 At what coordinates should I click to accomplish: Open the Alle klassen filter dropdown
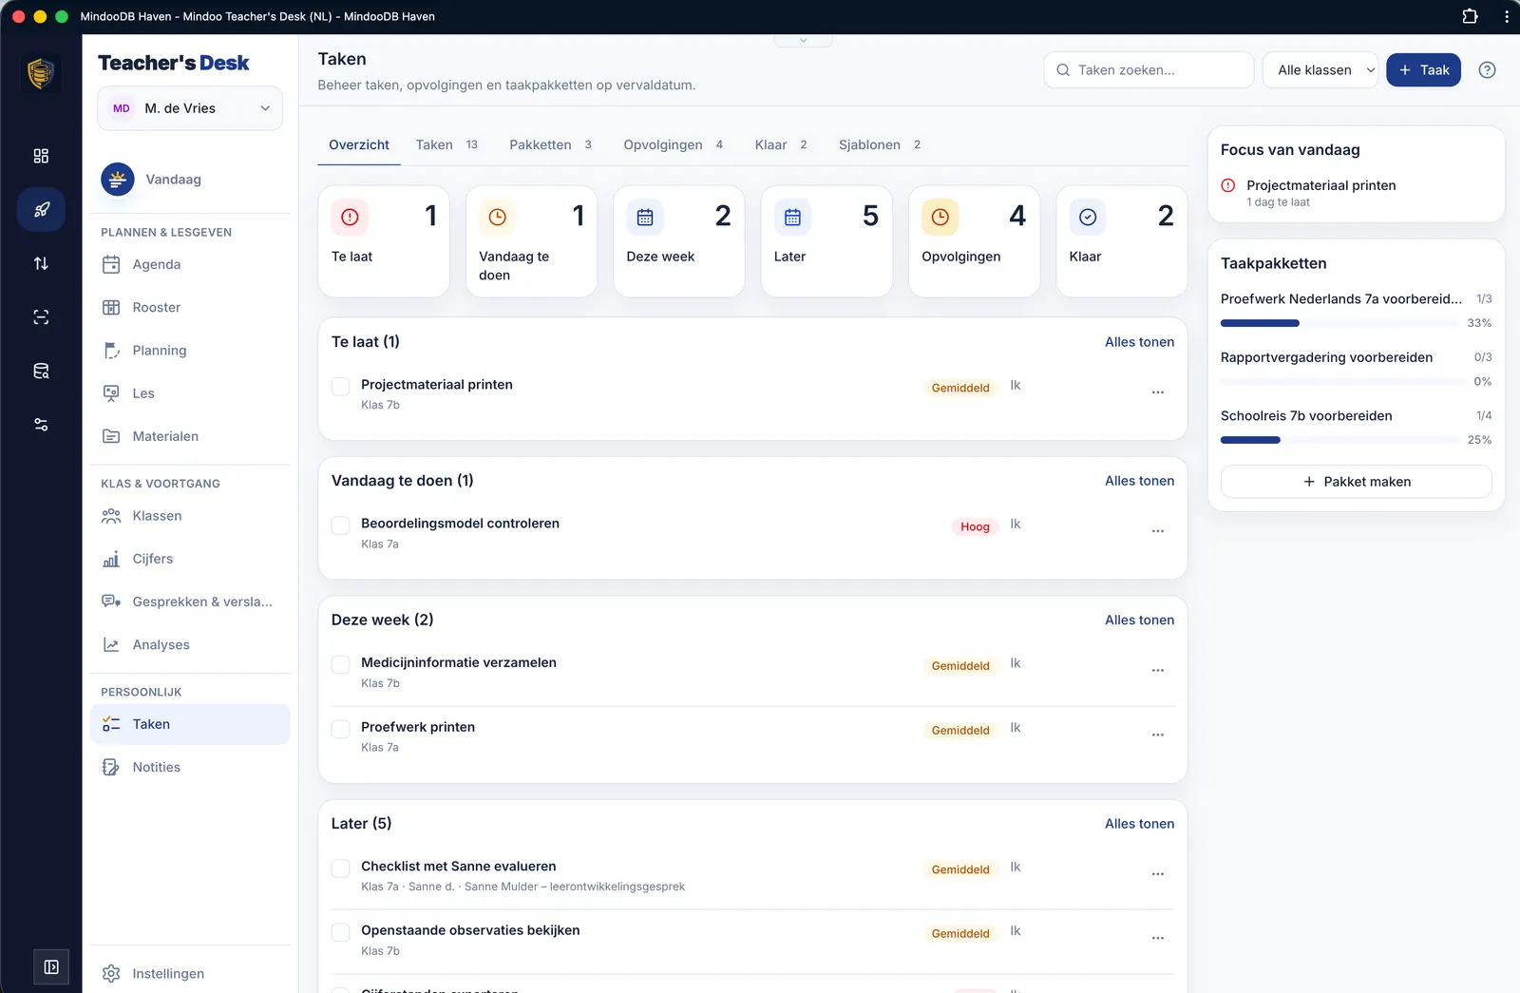(x=1320, y=70)
